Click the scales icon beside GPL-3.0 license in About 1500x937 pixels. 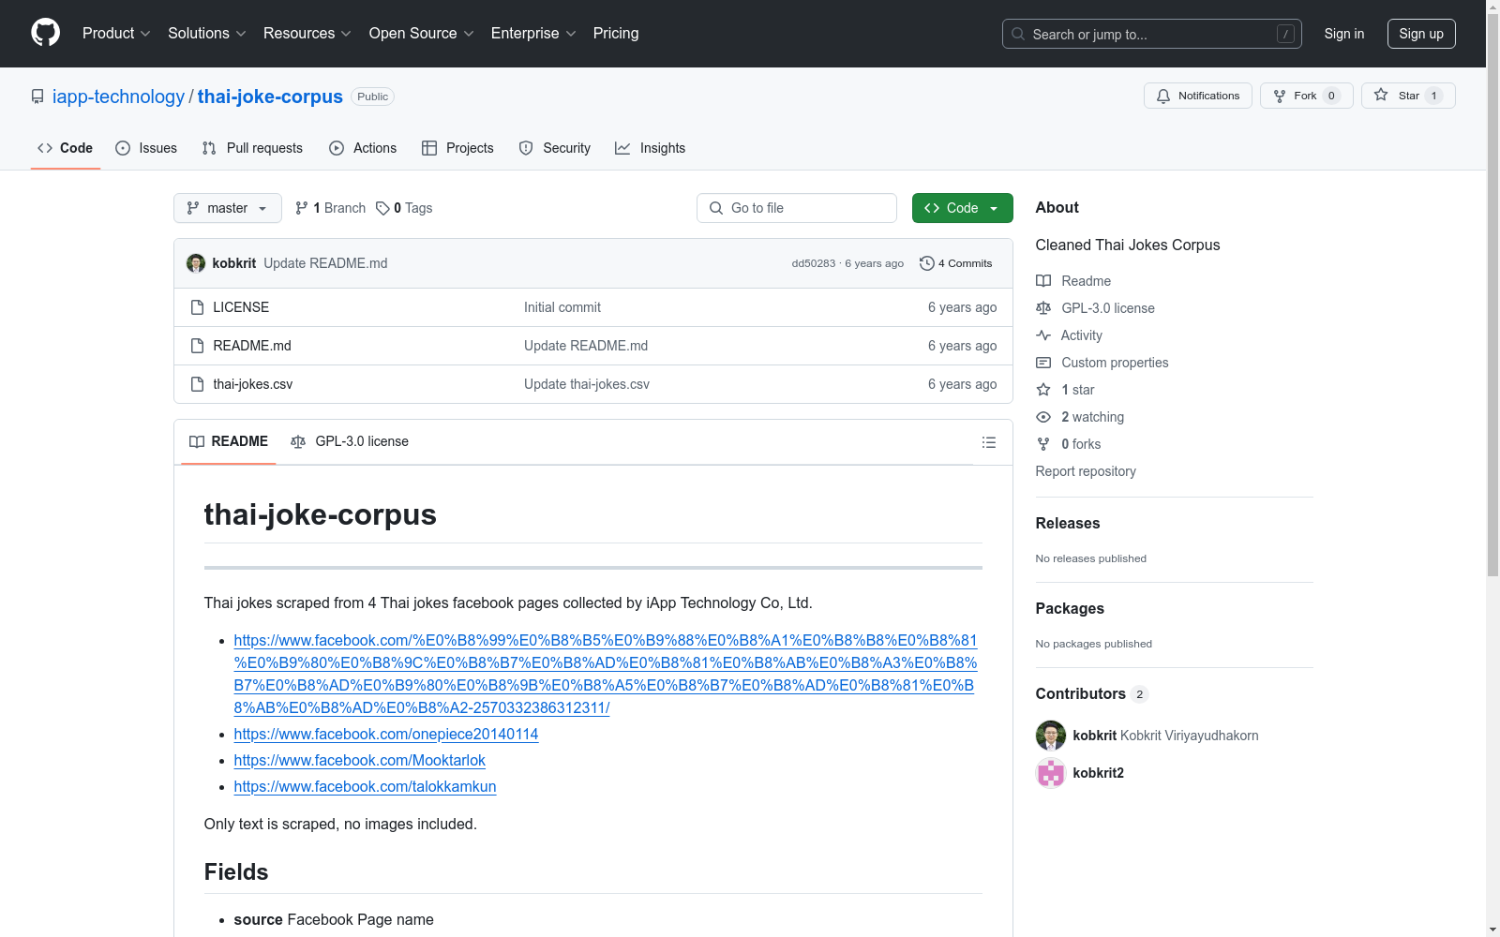1043,308
